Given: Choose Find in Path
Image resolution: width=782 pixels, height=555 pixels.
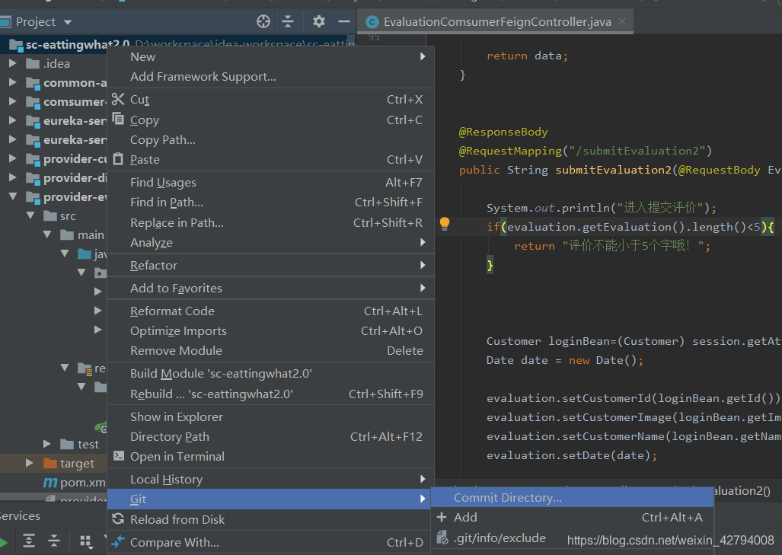Looking at the screenshot, I should click(x=271, y=203).
